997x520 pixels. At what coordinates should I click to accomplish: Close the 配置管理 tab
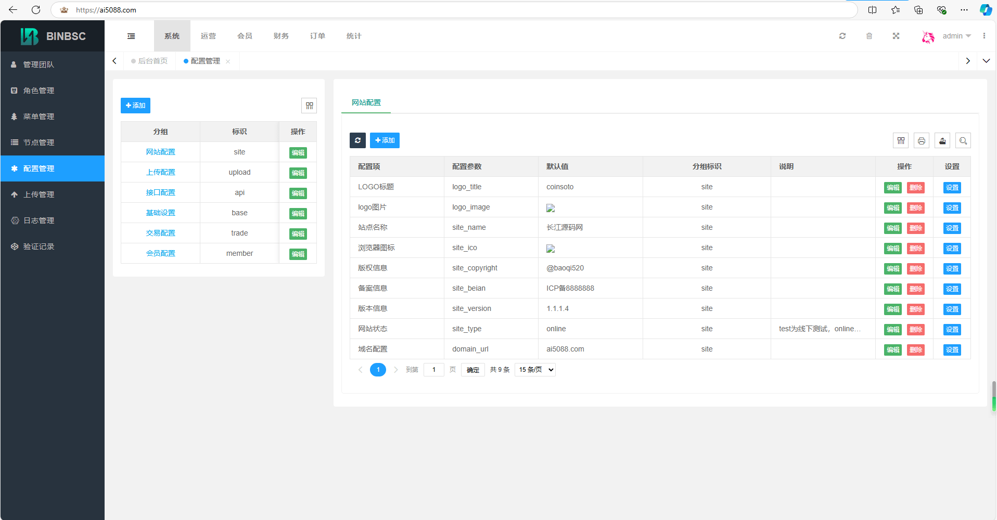(x=228, y=61)
